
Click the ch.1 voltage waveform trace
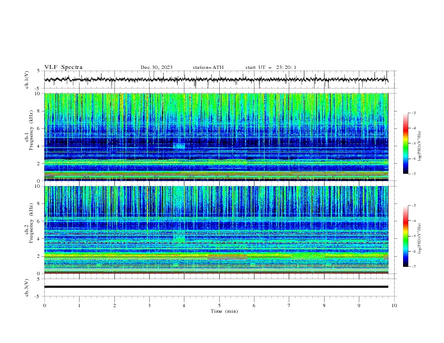[216, 80]
